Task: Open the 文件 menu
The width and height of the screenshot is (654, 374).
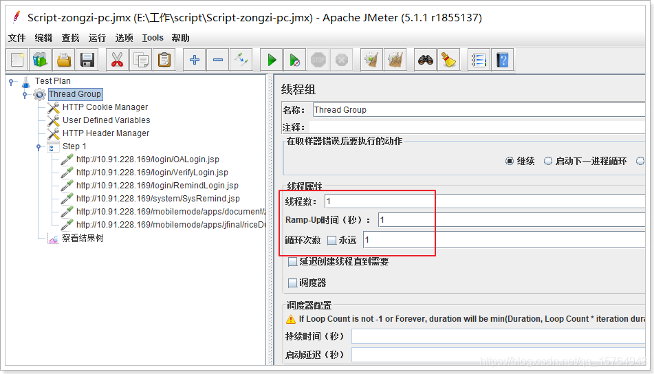Action: tap(17, 38)
